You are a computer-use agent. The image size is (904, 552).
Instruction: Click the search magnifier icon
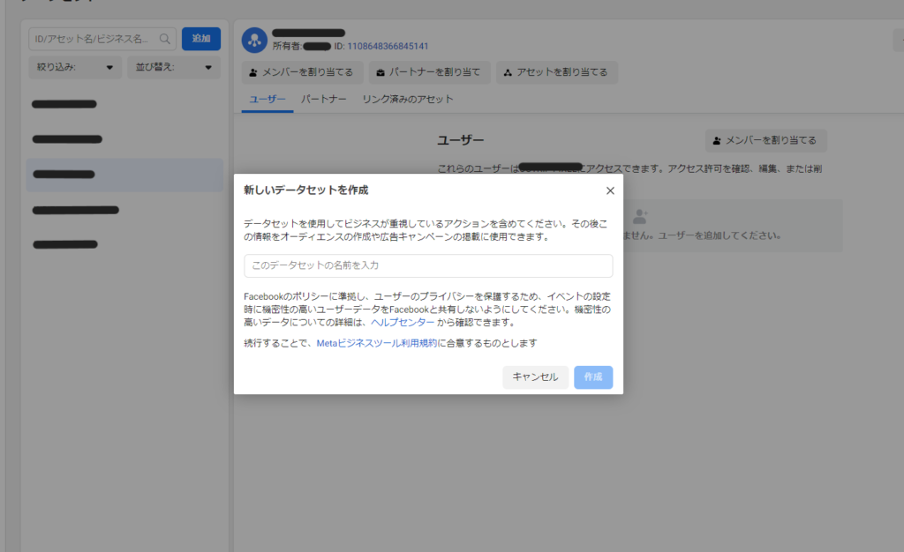(164, 39)
